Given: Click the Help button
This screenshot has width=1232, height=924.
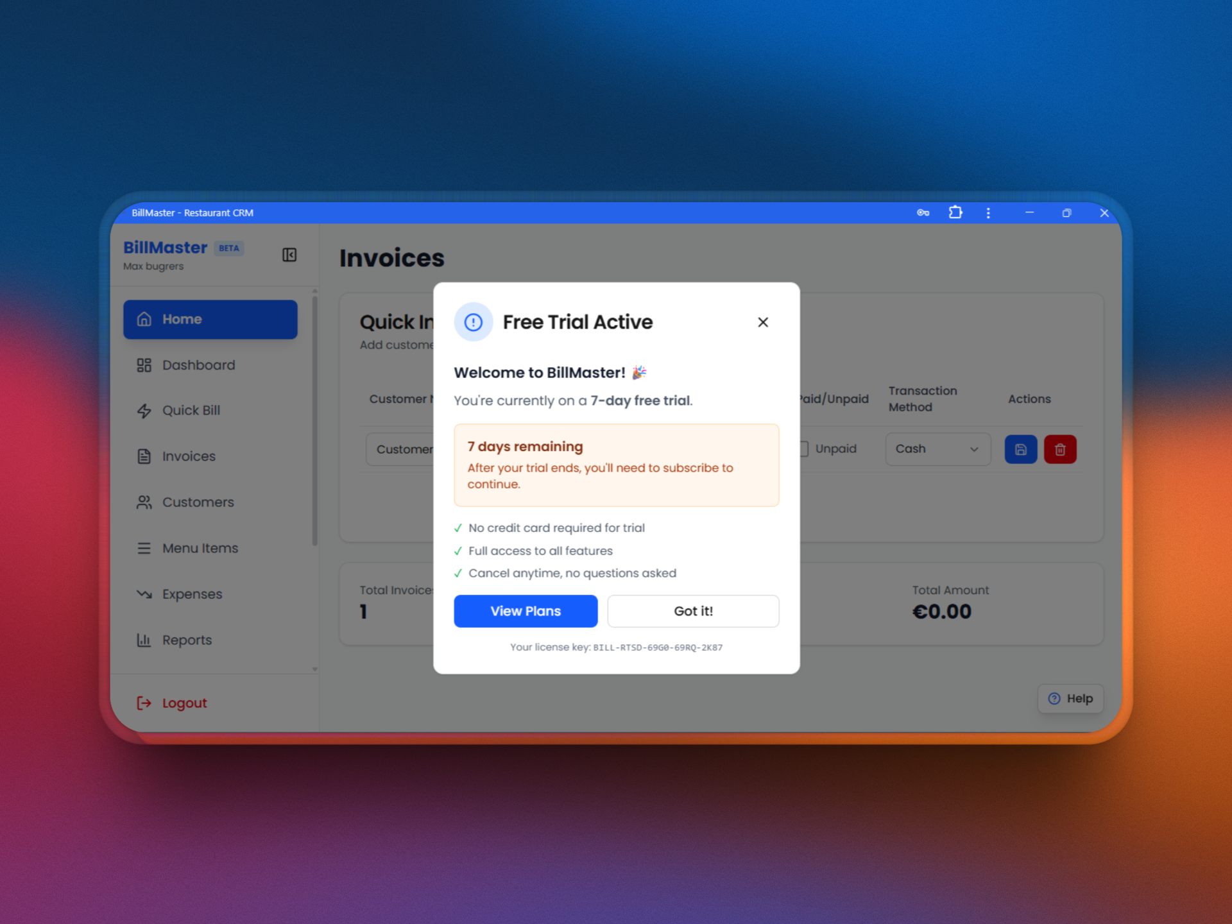Looking at the screenshot, I should tap(1070, 699).
